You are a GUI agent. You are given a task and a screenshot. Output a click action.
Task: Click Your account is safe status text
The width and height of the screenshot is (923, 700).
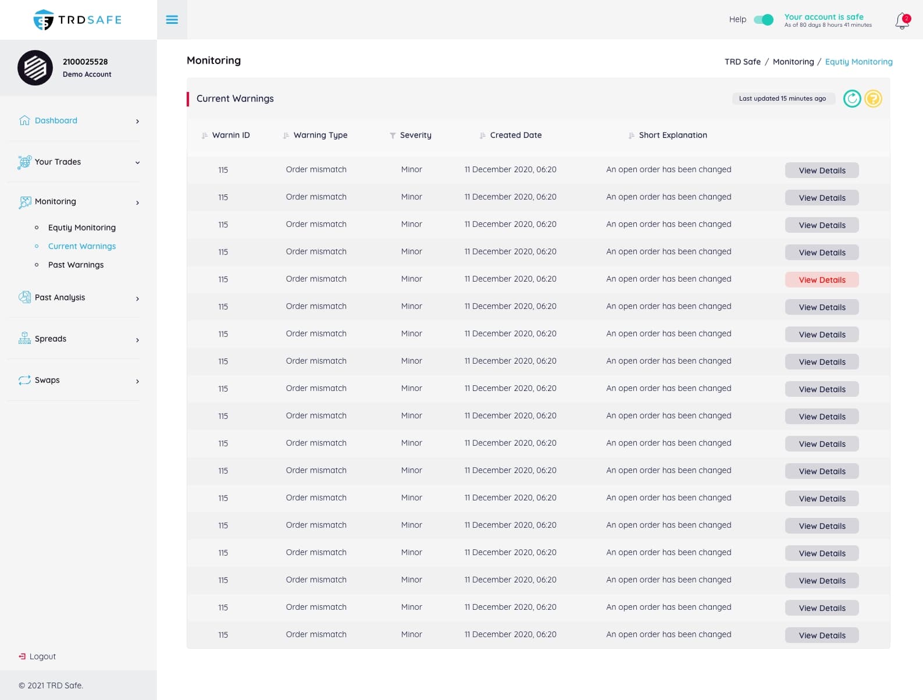(x=824, y=17)
